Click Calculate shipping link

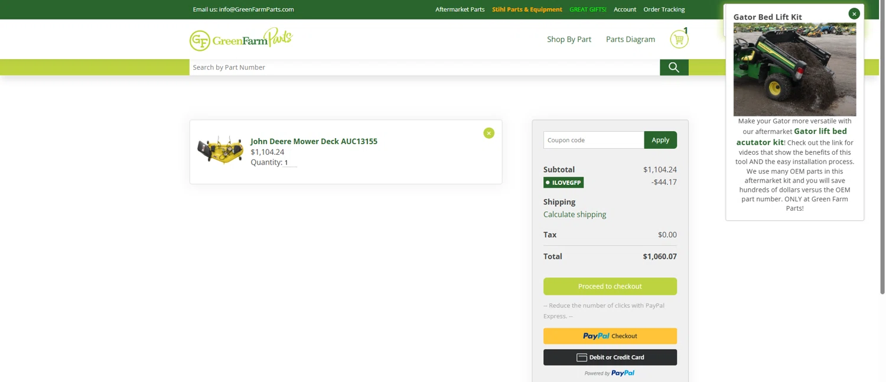click(575, 214)
